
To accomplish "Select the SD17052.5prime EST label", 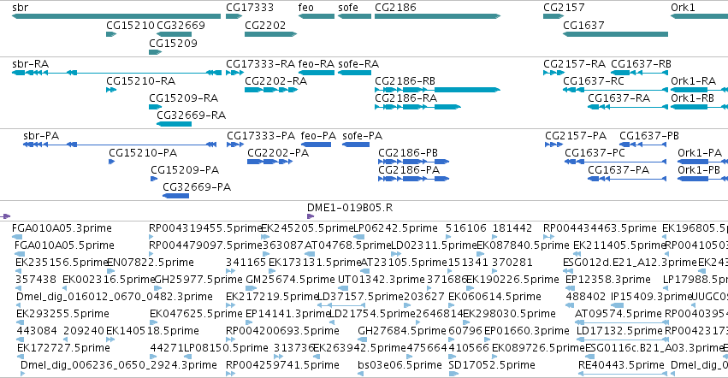I will click(492, 365).
